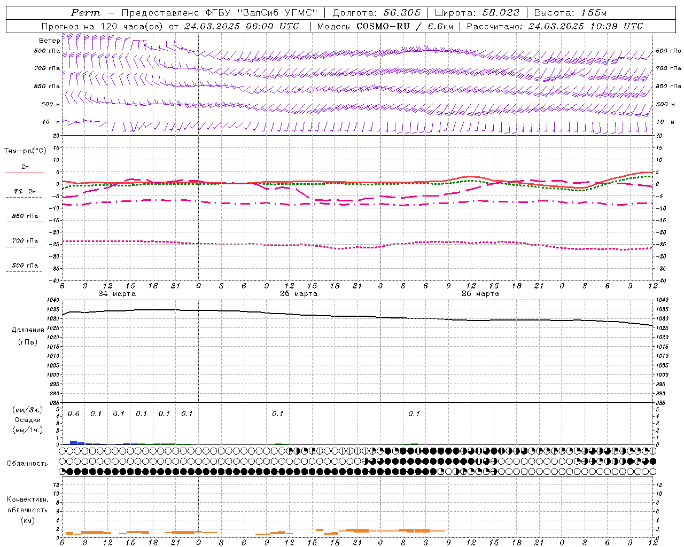Select calculation time "24.03.2025 10:39 UTC"
This screenshot has width=684, height=547.
586,26
